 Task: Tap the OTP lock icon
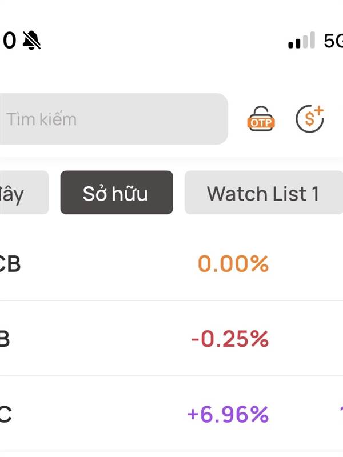[261, 119]
